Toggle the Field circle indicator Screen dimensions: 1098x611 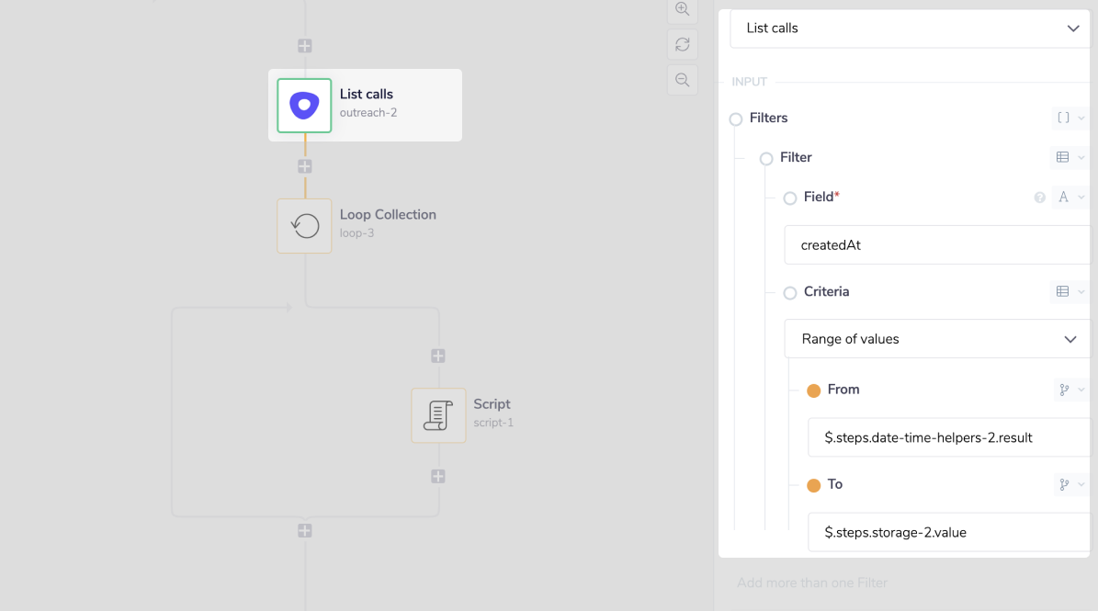(790, 198)
